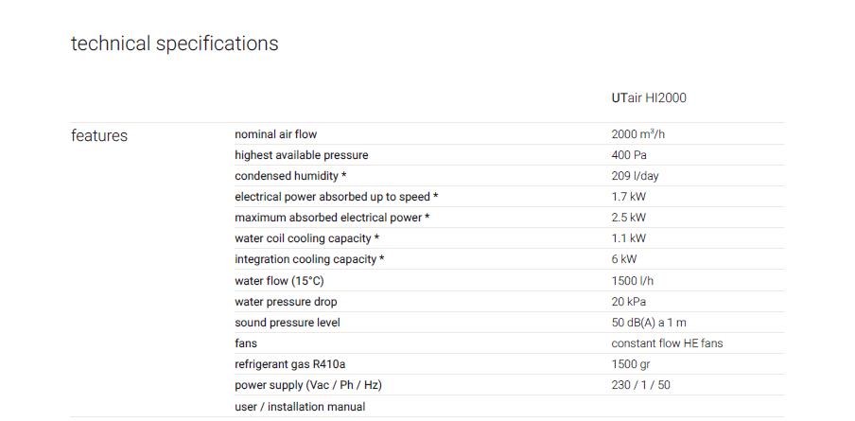Screen dimensions: 855x421
Task: Select the water coil cooling capacity label
Action: [307, 238]
